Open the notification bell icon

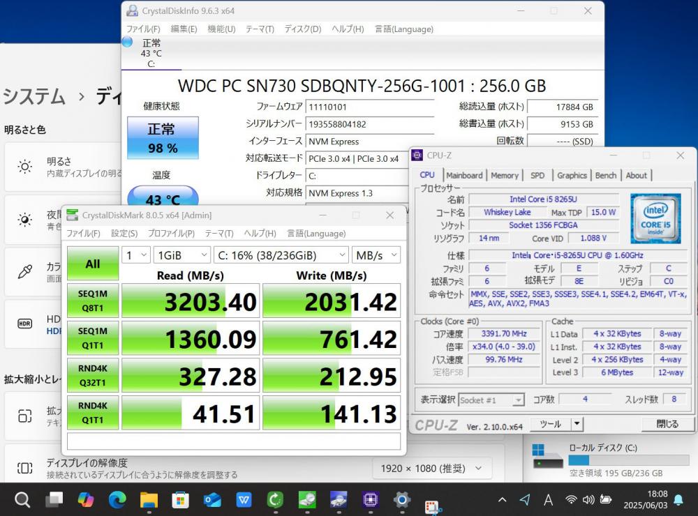click(678, 500)
